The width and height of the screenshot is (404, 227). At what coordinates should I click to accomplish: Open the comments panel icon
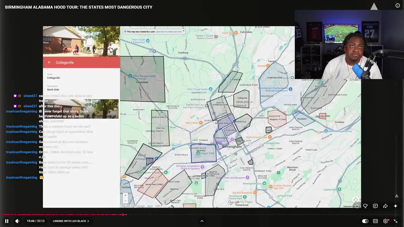pos(375,206)
